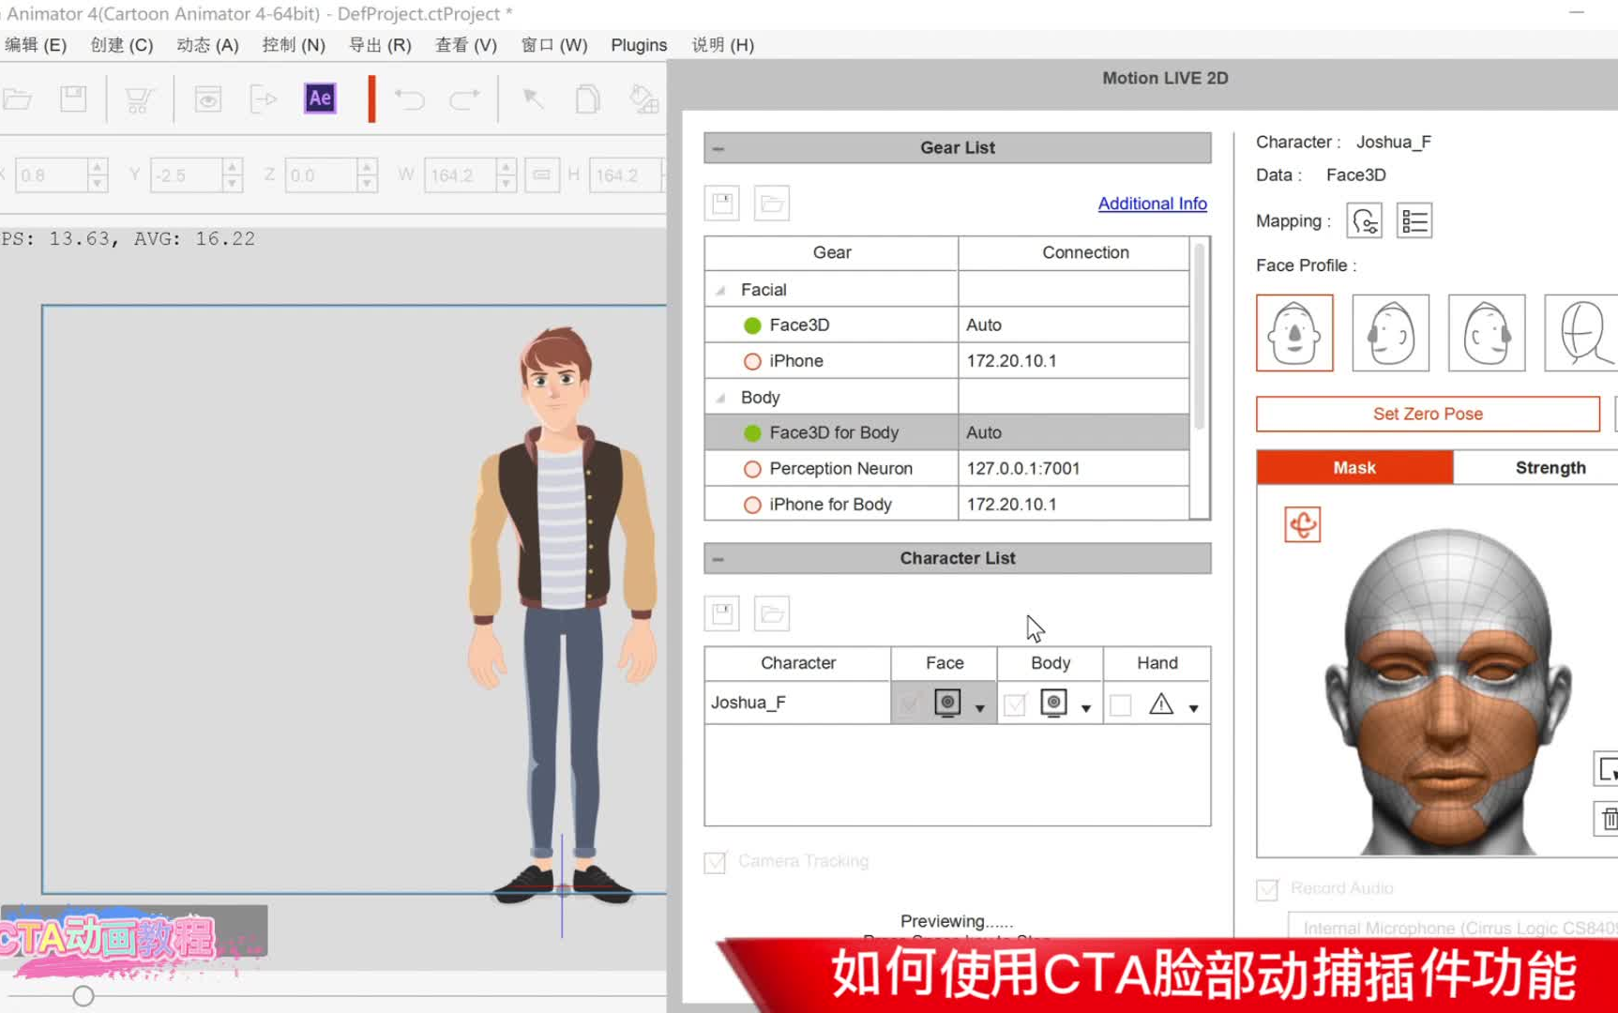1618x1013 pixels.
Task: Toggle the Record Audio checkbox
Action: click(1267, 889)
